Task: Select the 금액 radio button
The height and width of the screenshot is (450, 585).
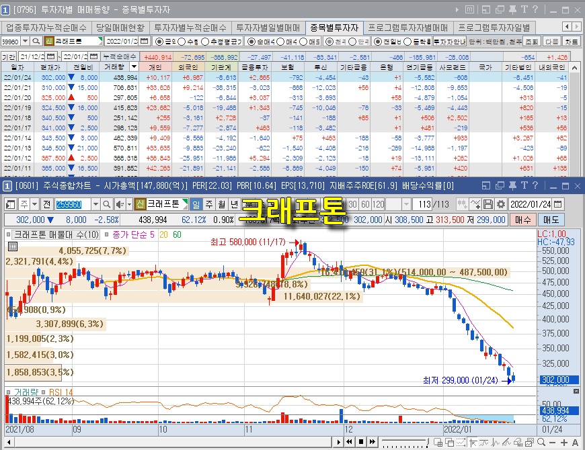Action: 159,42
